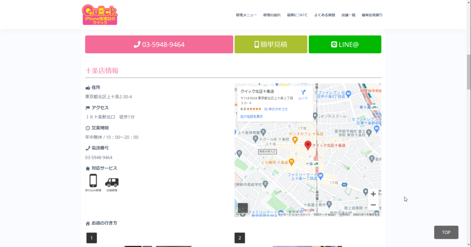471x247 pixels.
Task: Click the Google logo on the map
Action: click(x=308, y=210)
